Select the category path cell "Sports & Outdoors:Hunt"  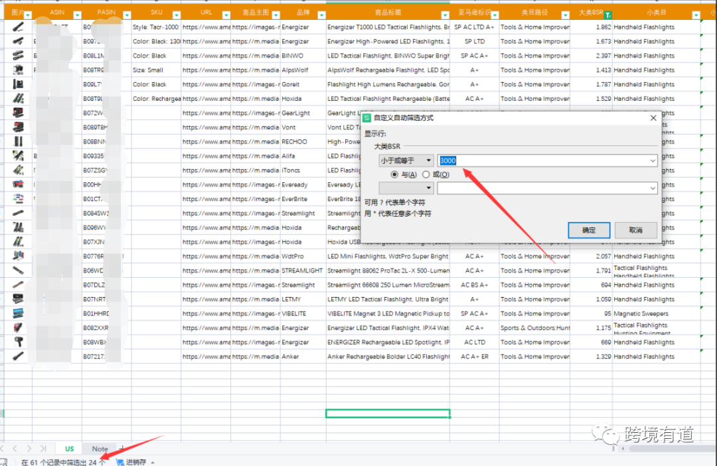[534, 327]
